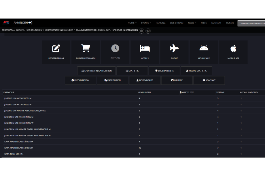
Task: Open the Flight airplane tile
Action: point(174,52)
